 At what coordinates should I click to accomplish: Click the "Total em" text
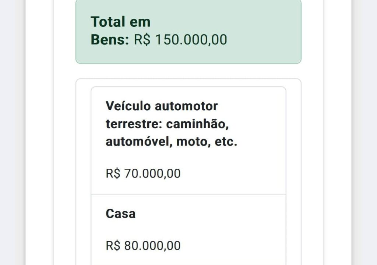pos(120,22)
